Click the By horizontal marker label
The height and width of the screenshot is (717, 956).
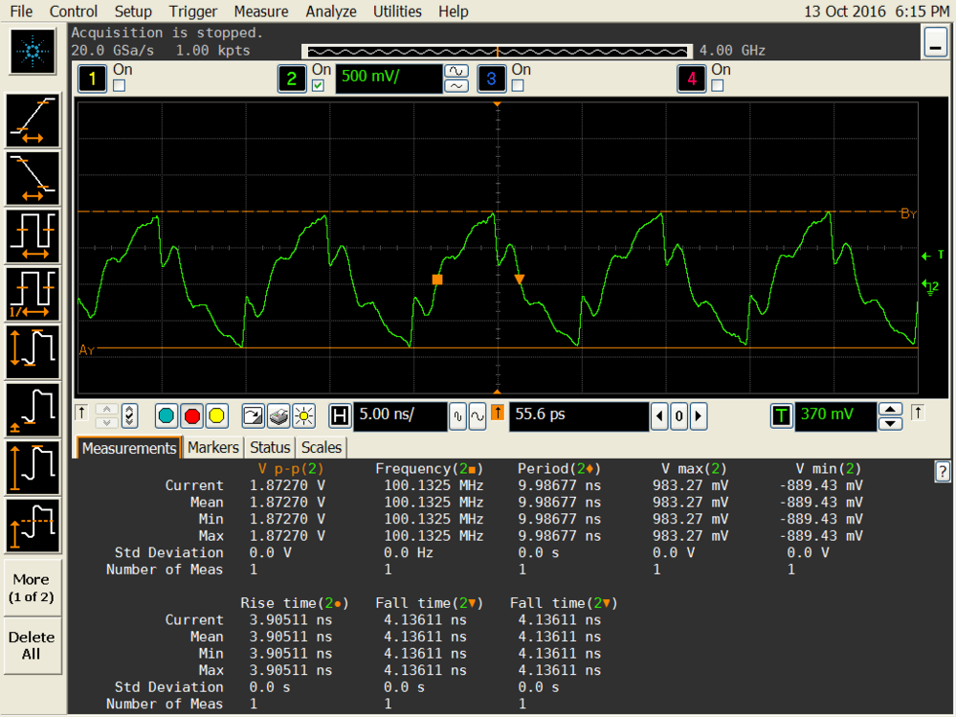point(908,213)
